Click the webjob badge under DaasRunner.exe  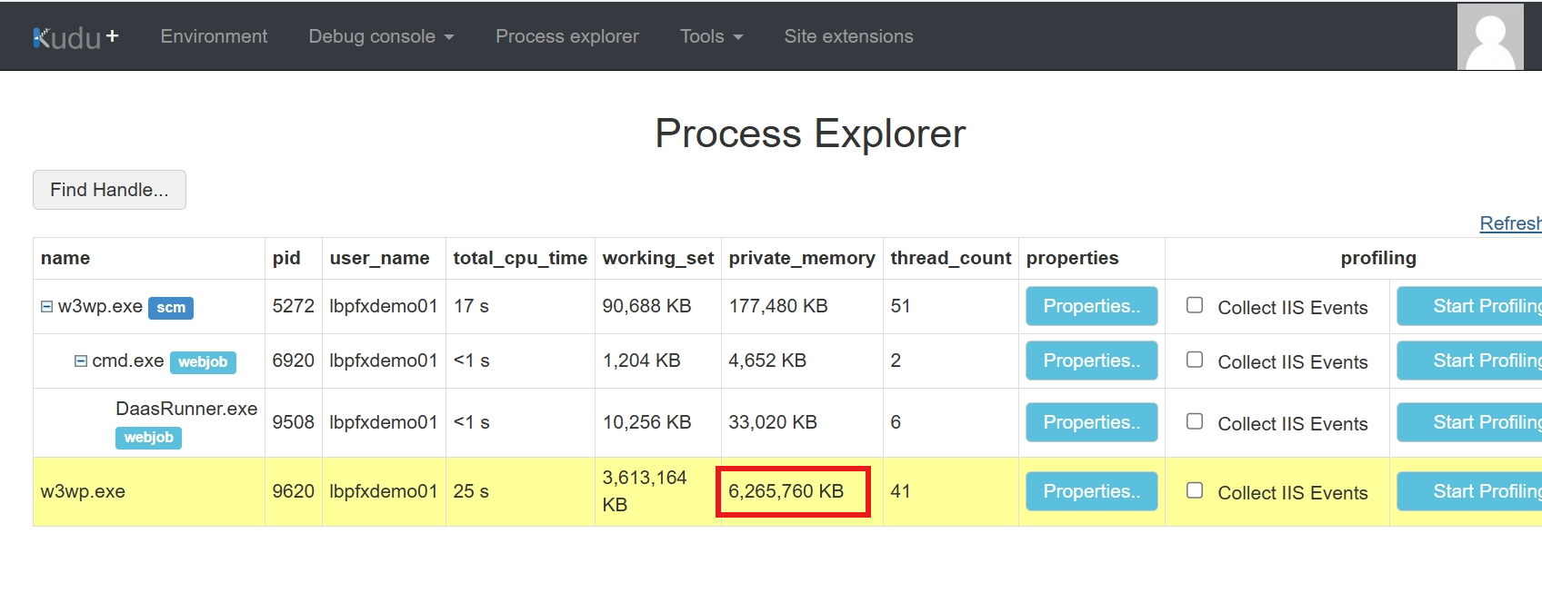coord(148,438)
